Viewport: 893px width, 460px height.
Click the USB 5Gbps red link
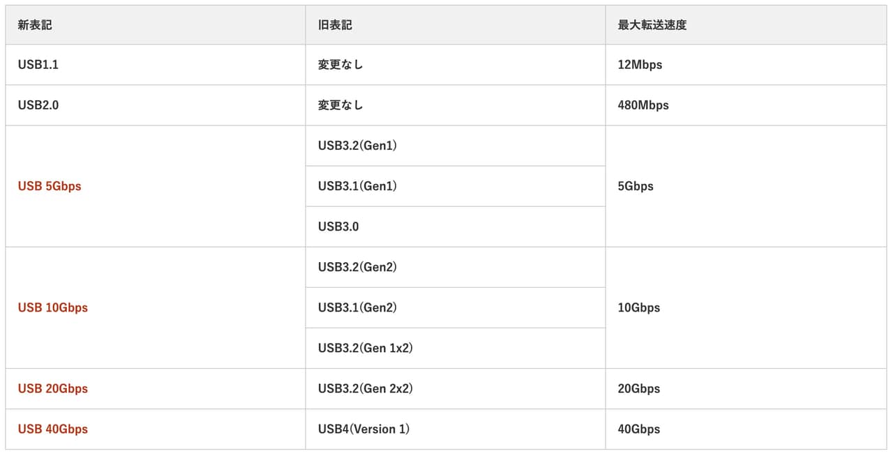pyautogui.click(x=50, y=186)
